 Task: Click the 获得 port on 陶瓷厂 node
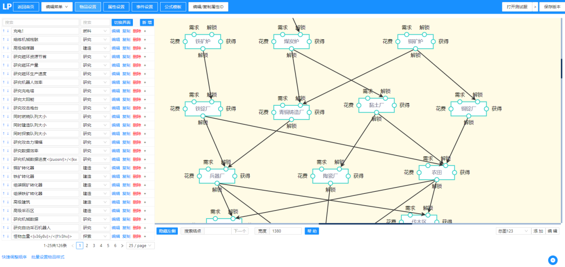point(348,176)
